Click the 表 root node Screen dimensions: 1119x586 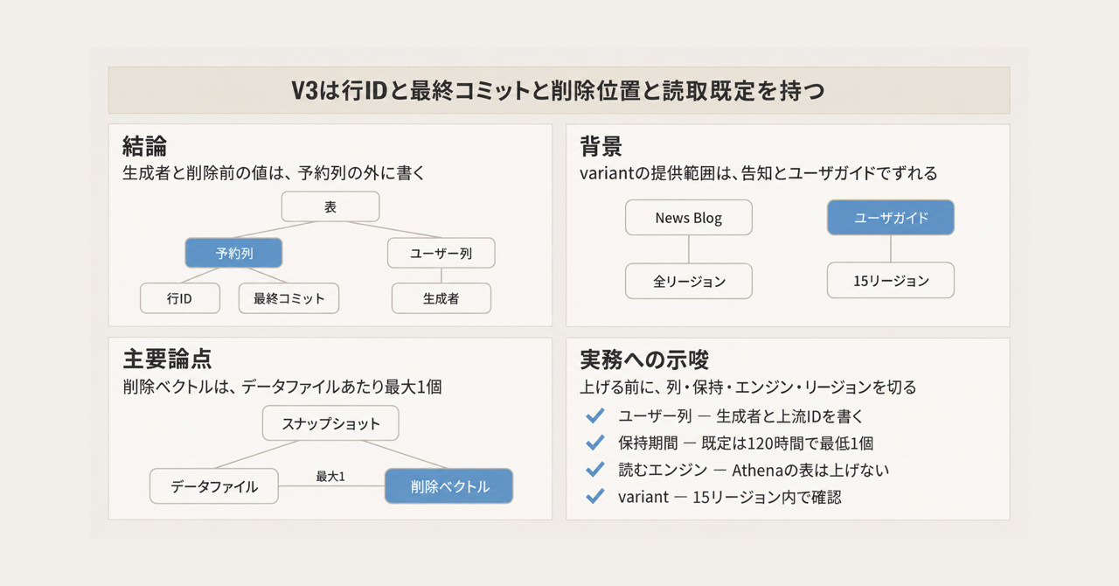point(330,207)
